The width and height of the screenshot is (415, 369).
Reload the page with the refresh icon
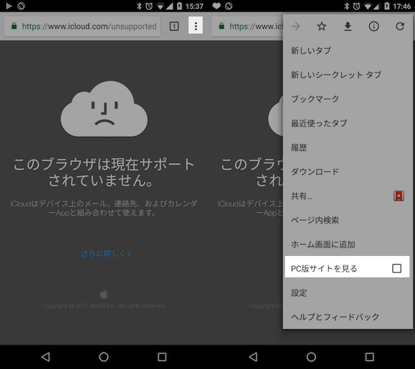(400, 26)
